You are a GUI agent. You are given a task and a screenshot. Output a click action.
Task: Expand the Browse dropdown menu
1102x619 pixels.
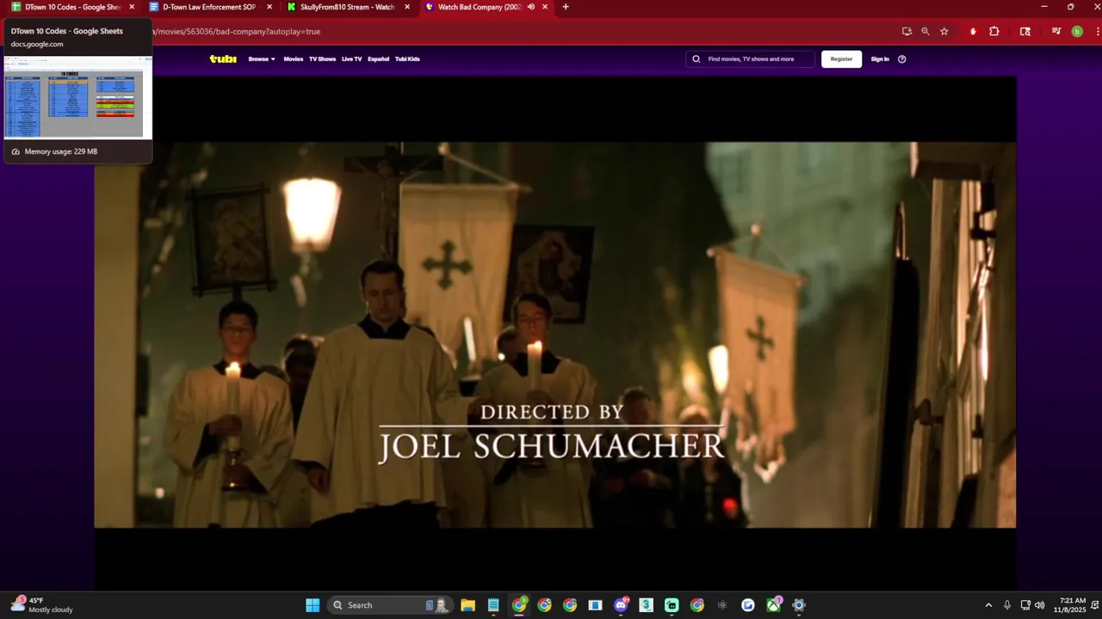tap(262, 59)
